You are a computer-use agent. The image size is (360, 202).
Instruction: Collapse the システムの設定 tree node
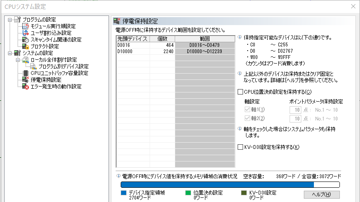[10, 53]
